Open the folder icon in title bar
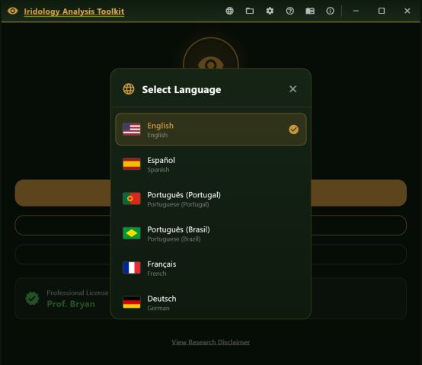 coord(250,11)
